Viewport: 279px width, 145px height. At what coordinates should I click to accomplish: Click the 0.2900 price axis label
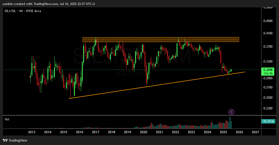[268, 78]
